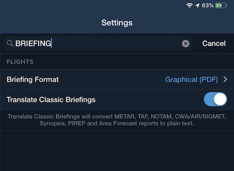Cancel the settings search
This screenshot has height=171, width=234.
pyautogui.click(x=214, y=44)
